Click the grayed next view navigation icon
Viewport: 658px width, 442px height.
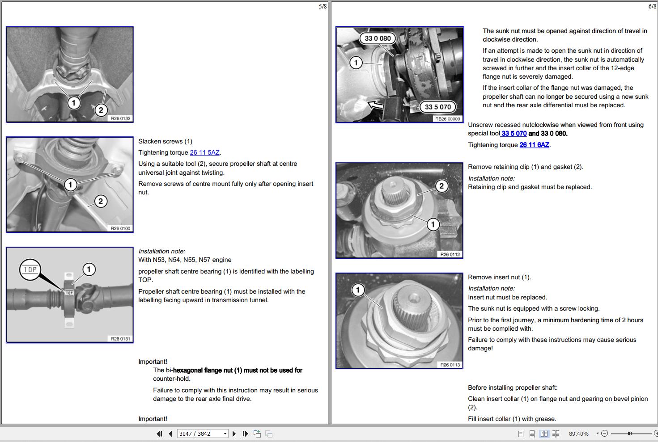click(269, 434)
